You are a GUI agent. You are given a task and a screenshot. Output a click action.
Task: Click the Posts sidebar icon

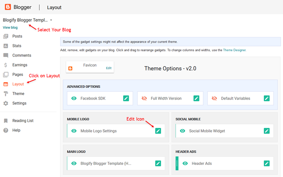[6, 36]
